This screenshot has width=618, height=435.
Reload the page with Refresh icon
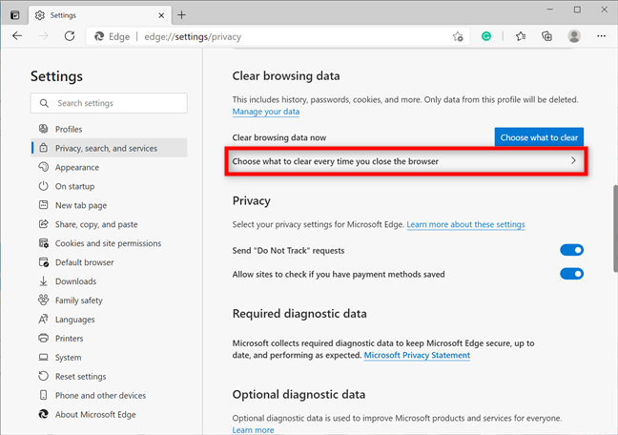70,36
